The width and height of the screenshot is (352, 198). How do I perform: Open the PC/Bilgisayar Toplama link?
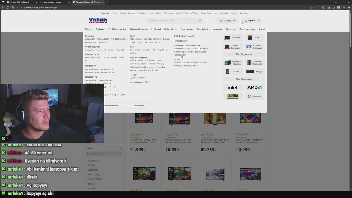pyautogui.click(x=184, y=36)
